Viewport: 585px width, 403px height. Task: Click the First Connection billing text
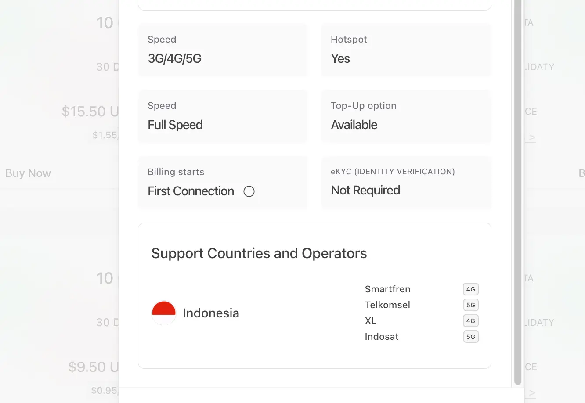point(191,191)
